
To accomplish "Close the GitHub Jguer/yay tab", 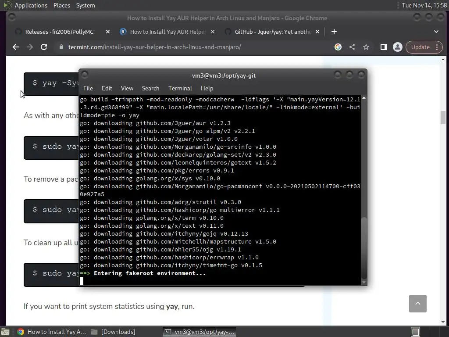I will point(317,32).
